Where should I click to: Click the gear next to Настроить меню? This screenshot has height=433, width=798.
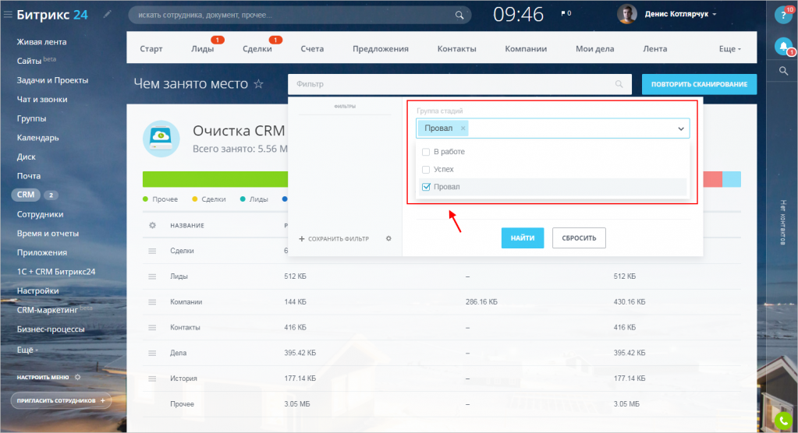pyautogui.click(x=78, y=377)
